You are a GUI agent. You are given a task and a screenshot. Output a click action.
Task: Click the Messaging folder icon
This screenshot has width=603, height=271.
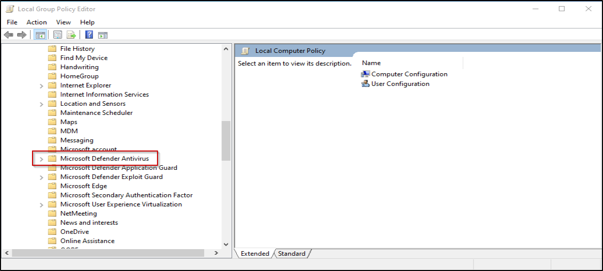[x=52, y=140]
